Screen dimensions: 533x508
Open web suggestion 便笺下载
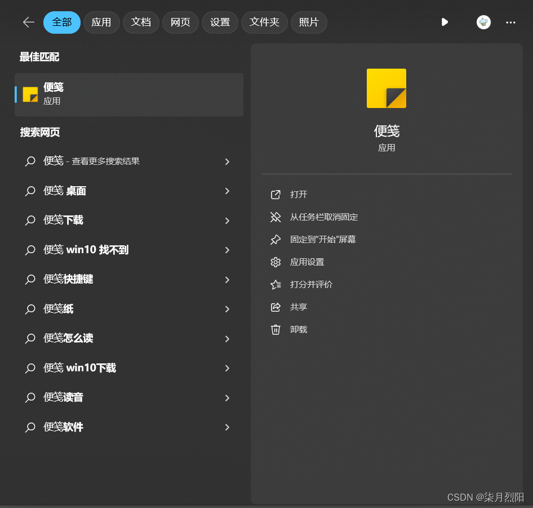pos(129,220)
